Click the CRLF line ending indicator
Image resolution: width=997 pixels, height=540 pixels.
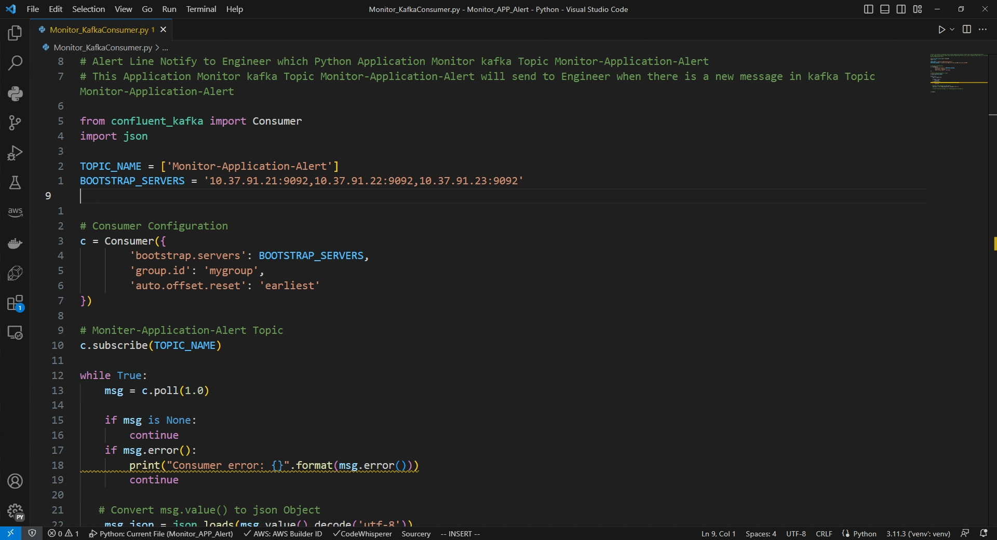tap(824, 534)
